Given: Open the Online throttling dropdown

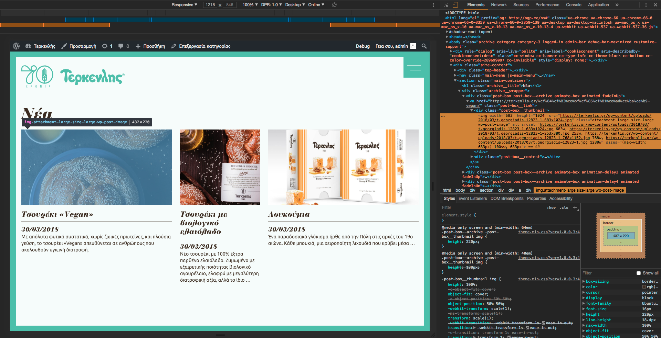Looking at the screenshot, I should click(x=316, y=5).
